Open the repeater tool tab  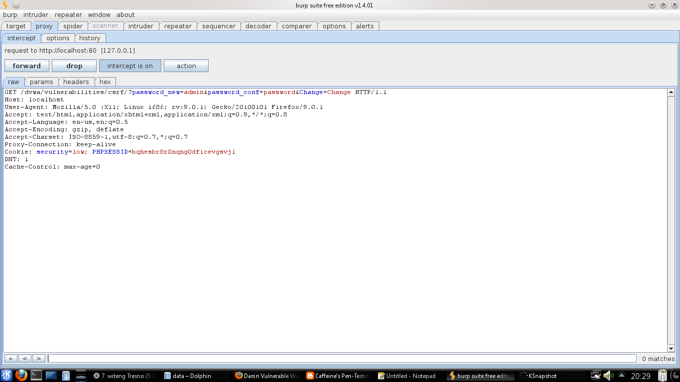(x=178, y=26)
